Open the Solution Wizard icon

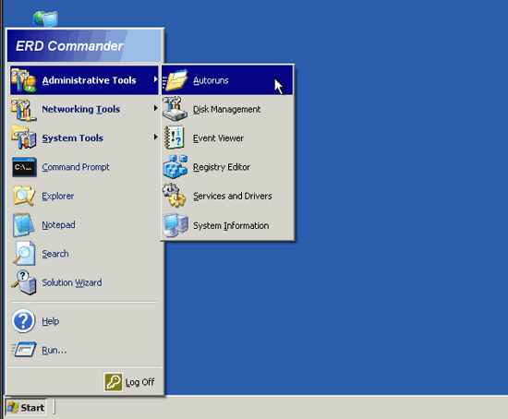(x=23, y=282)
